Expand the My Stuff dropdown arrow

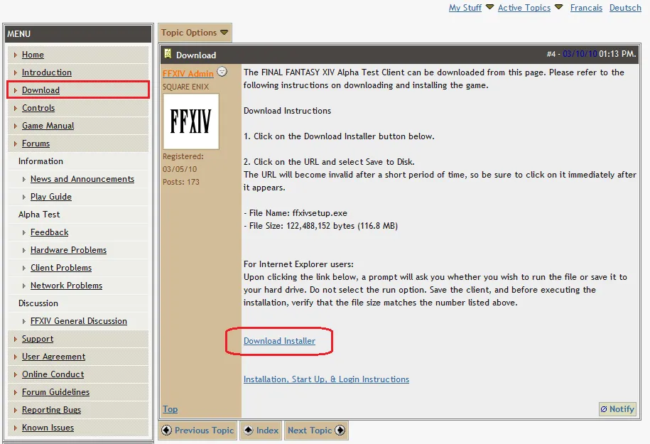click(489, 7)
